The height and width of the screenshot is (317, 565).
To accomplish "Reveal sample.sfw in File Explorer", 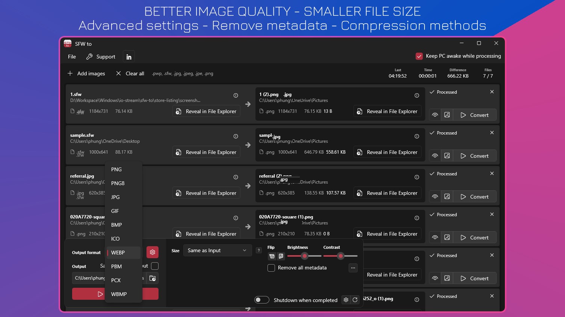I will 206,152.
